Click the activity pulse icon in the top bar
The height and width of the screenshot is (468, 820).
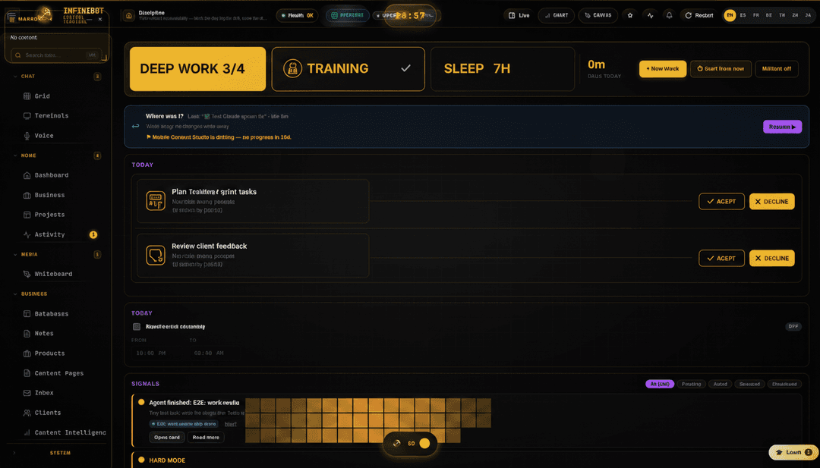point(650,16)
